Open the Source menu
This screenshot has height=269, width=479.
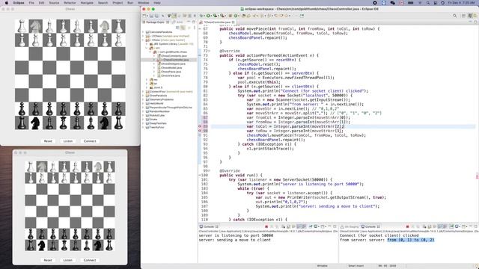[54, 3]
